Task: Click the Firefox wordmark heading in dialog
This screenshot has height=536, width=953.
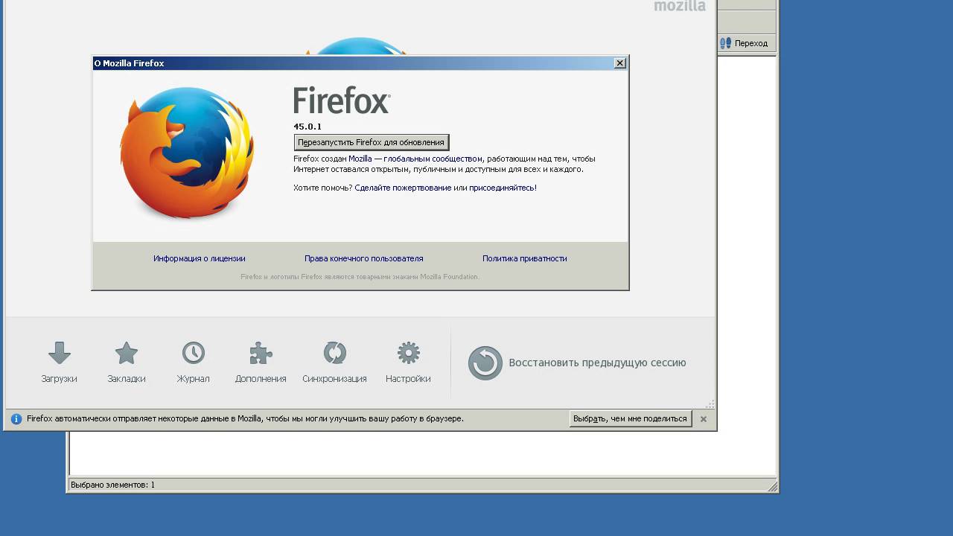Action: coord(342,100)
